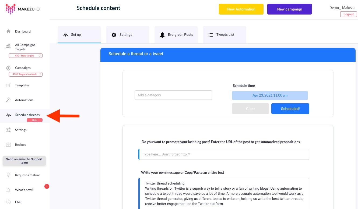
Task: Open the Settings tab with gear icon
Action: [128, 35]
